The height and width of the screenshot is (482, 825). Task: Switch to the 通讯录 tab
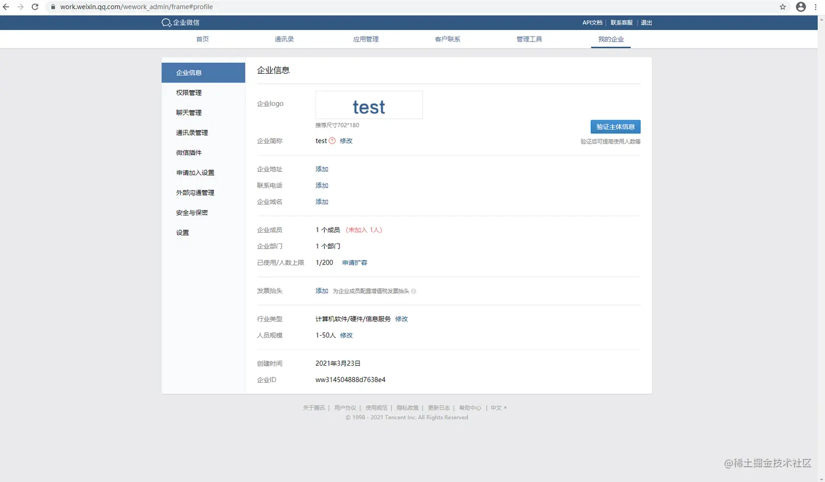point(284,39)
